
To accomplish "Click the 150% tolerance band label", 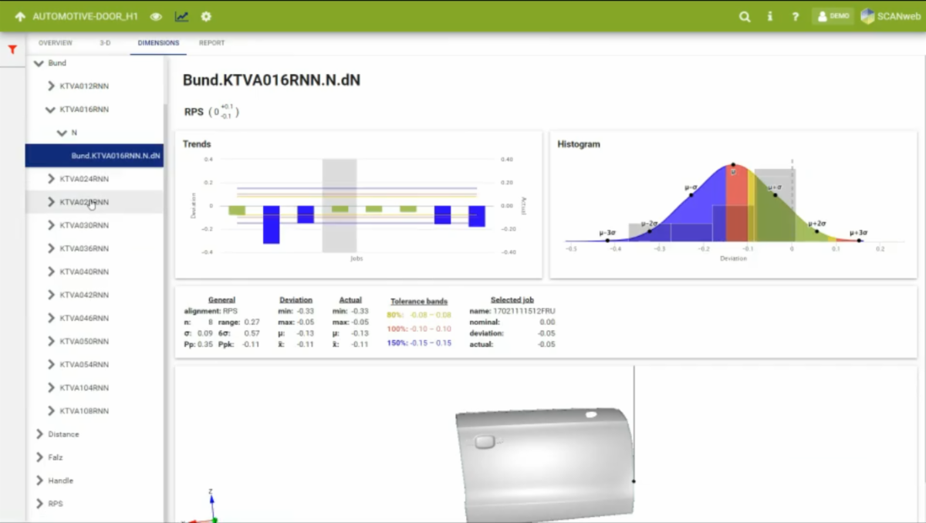I will tap(418, 342).
